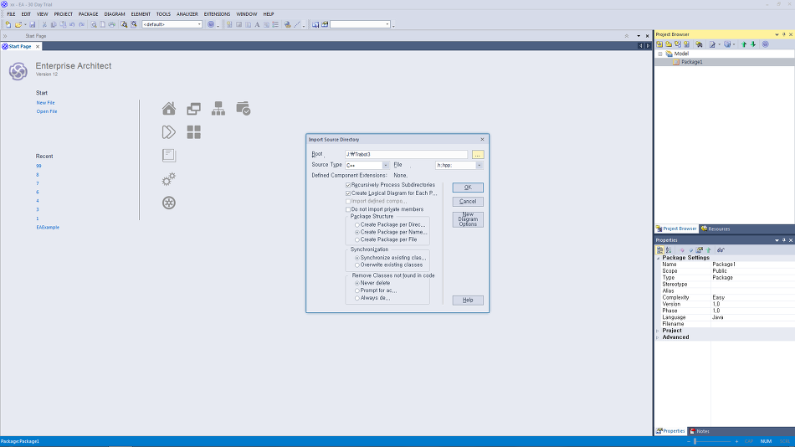Click the glasses icon in Properties toolbar

click(x=721, y=250)
